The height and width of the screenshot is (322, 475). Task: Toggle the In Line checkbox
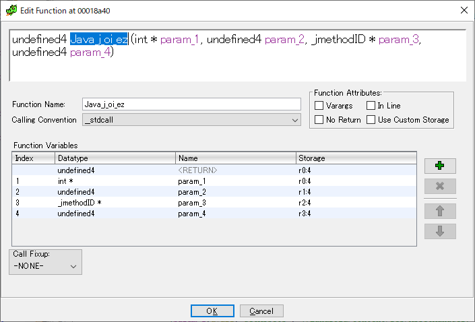(x=371, y=105)
